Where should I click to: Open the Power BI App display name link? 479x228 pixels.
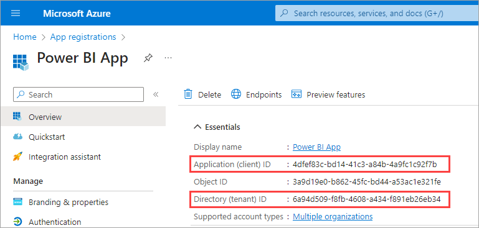point(317,147)
